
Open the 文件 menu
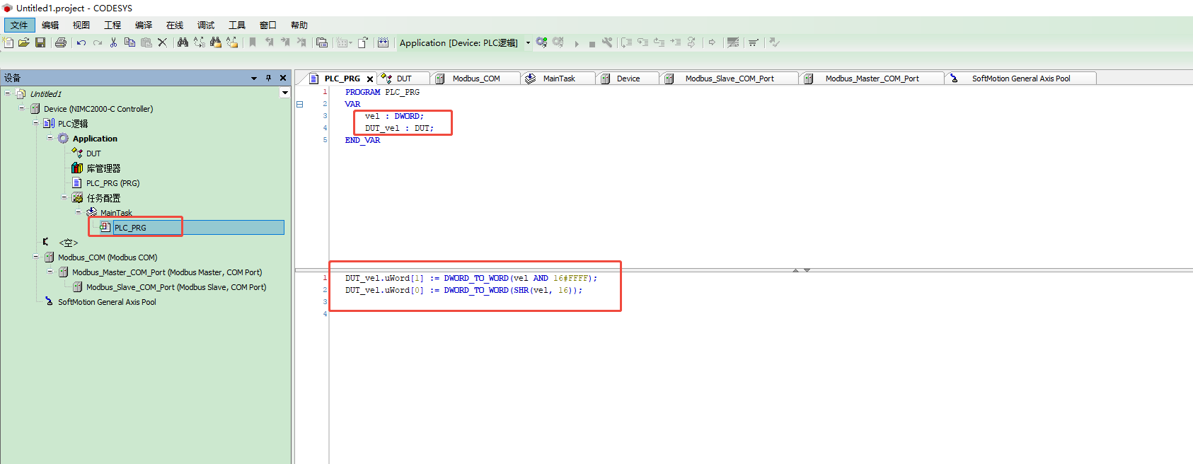[x=19, y=25]
